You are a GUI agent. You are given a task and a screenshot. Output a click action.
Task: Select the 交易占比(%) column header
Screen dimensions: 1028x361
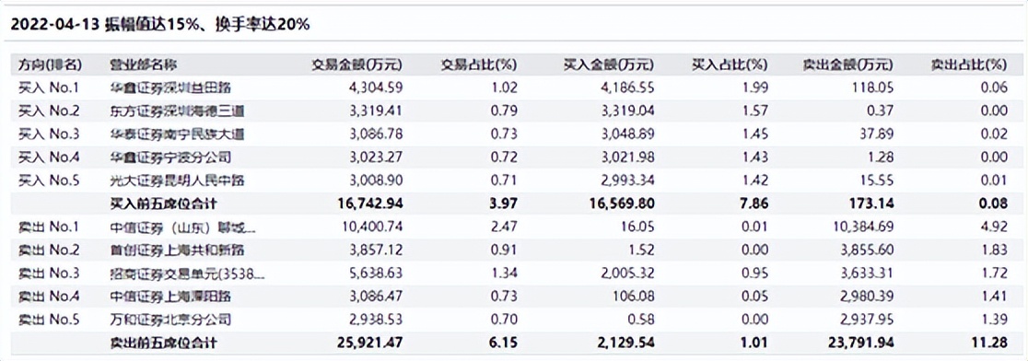[479, 64]
